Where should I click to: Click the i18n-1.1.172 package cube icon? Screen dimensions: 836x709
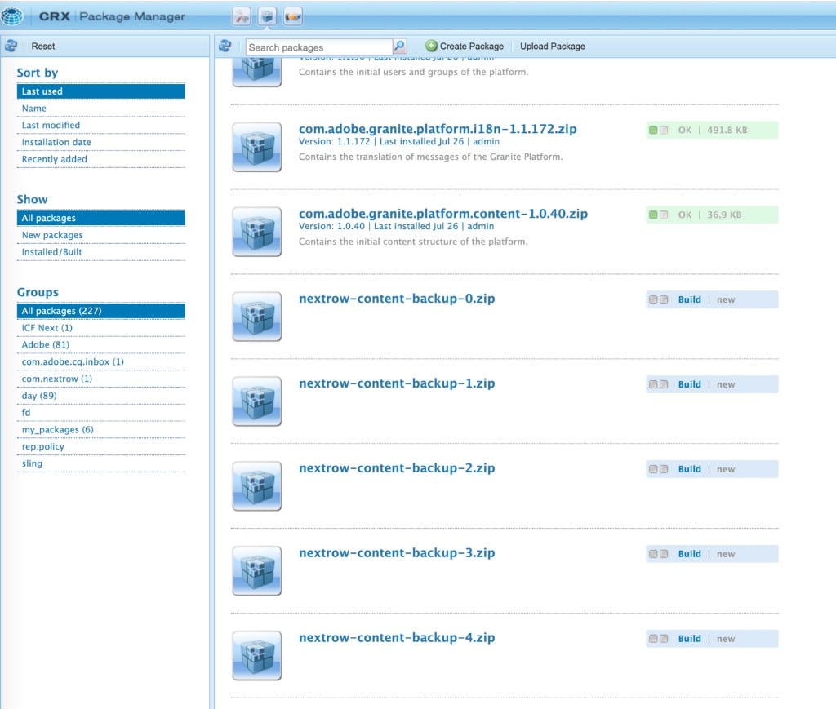tap(257, 147)
